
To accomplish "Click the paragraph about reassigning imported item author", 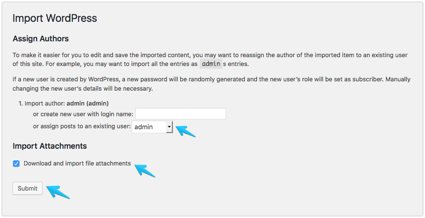I will pos(210,59).
